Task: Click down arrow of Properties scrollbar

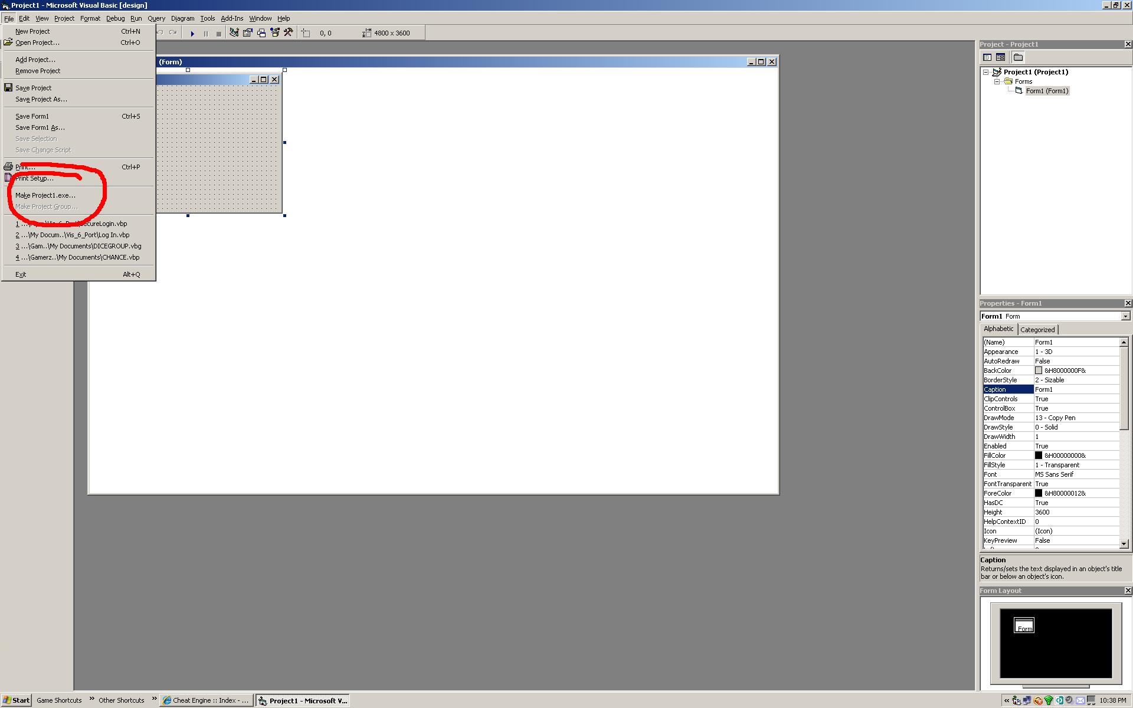Action: pos(1124,544)
